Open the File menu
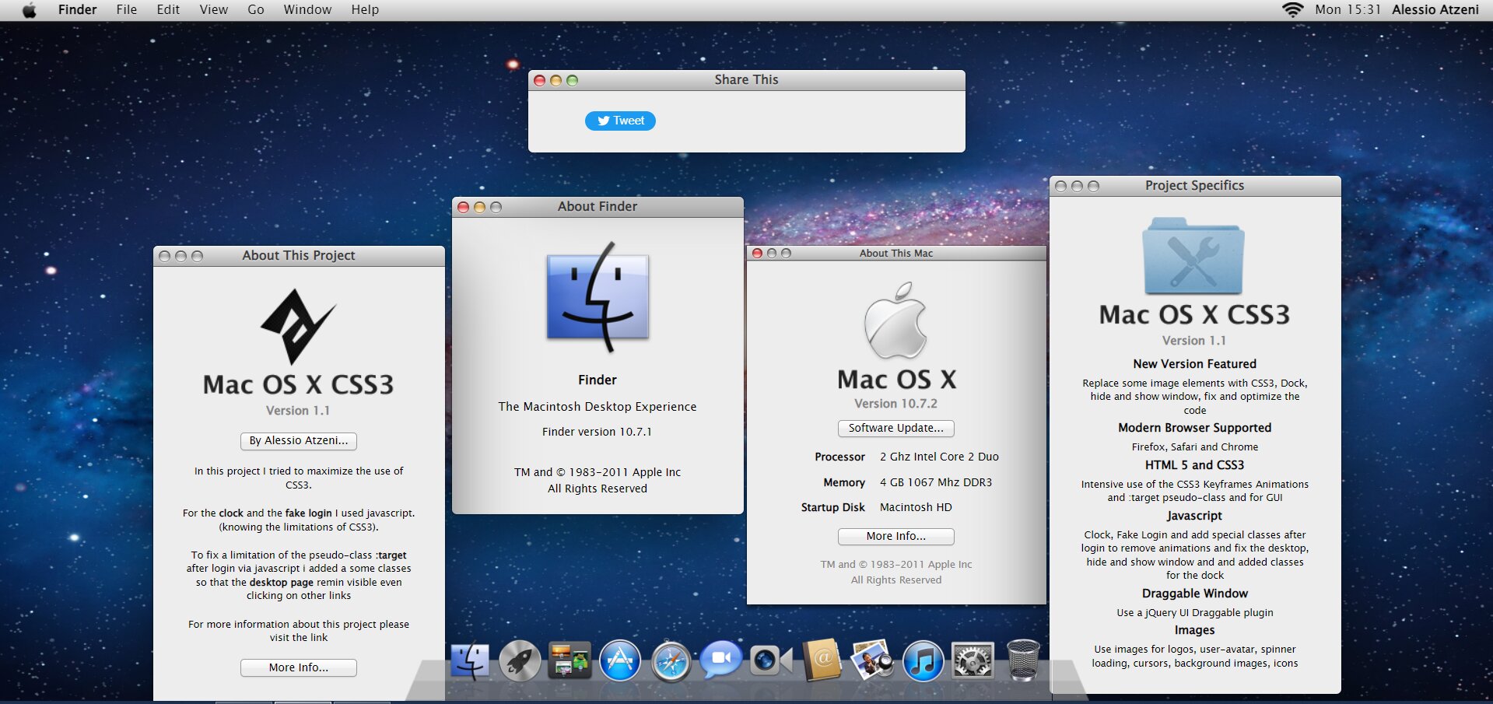The image size is (1493, 704). (127, 10)
